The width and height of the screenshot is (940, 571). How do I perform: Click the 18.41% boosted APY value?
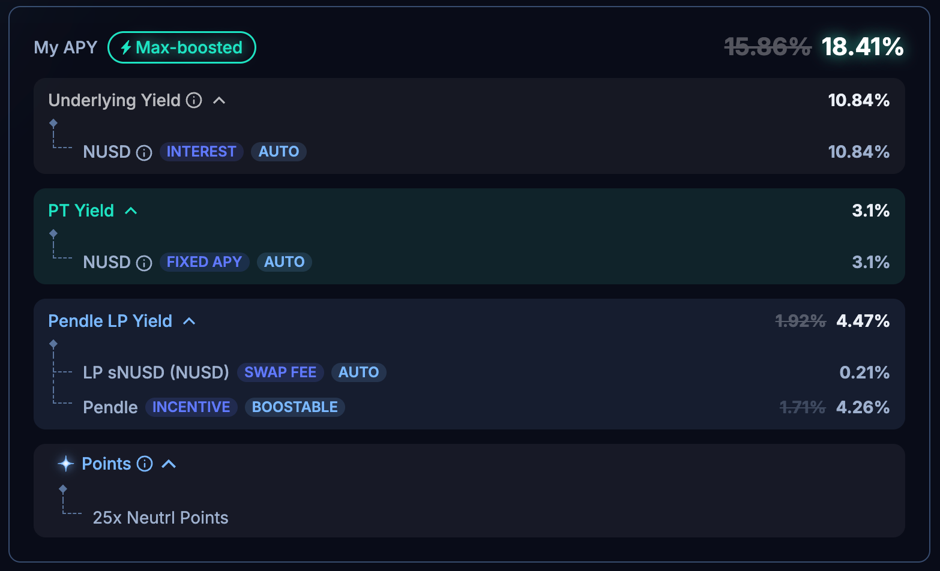click(862, 47)
